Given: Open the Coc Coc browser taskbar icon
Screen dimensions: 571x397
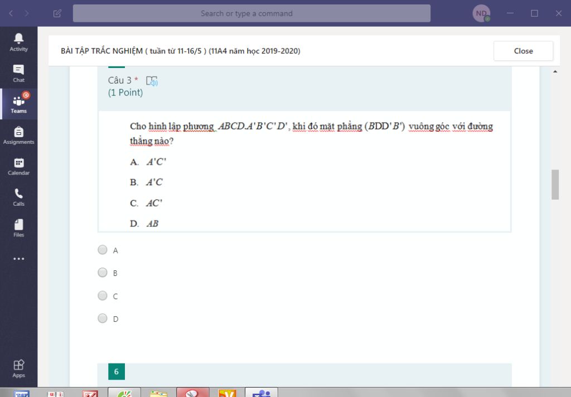Looking at the screenshot, I should click(124, 393).
